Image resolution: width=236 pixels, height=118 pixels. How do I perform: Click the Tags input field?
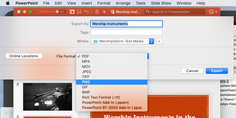pos(126,32)
